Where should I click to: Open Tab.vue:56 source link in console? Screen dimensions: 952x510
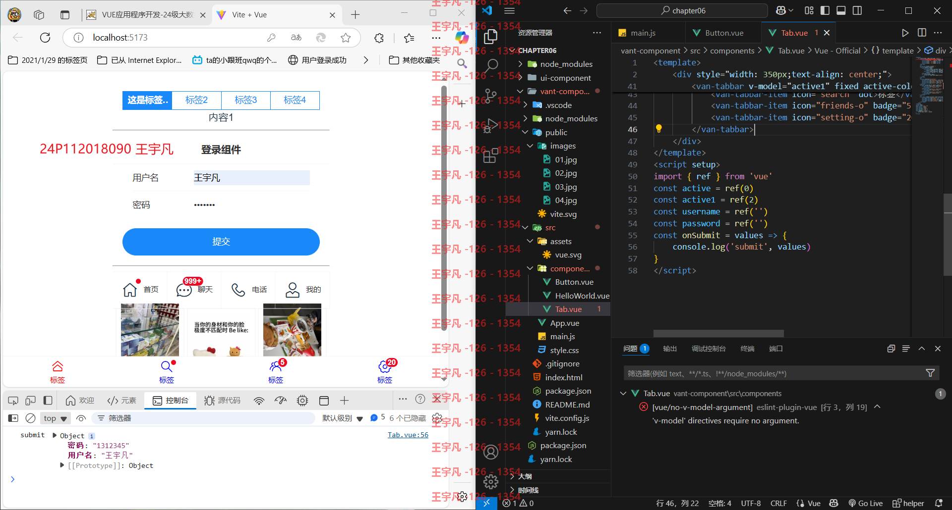click(x=408, y=435)
